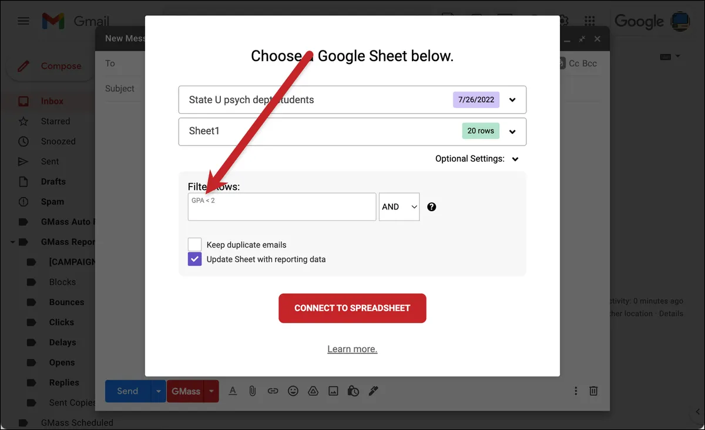Click the Filter Rows input field
This screenshot has height=430, width=705.
pyautogui.click(x=282, y=206)
